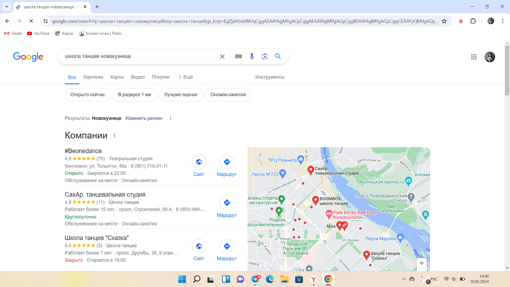Open the Инструменты search tools
Screen dimensions: 510x287
pyautogui.click(x=269, y=77)
